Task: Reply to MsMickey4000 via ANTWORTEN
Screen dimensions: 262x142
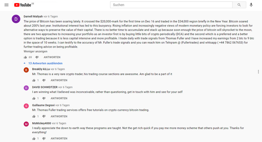Action: pyautogui.click(x=59, y=139)
